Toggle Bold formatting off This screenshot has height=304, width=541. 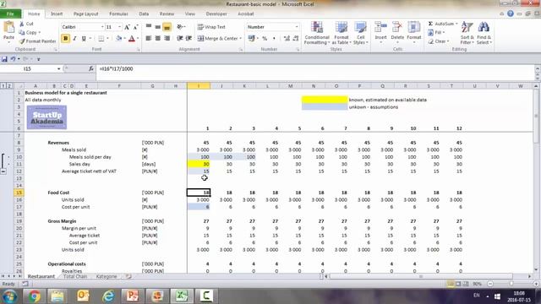tap(66, 39)
